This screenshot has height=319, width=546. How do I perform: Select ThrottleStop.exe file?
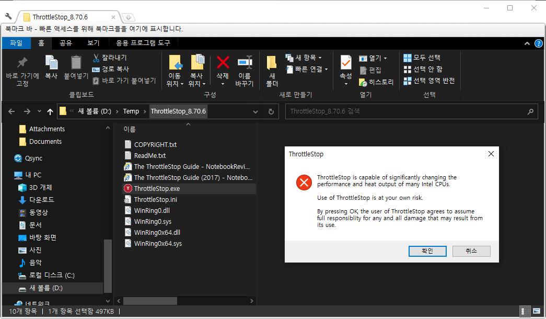[x=189, y=189]
